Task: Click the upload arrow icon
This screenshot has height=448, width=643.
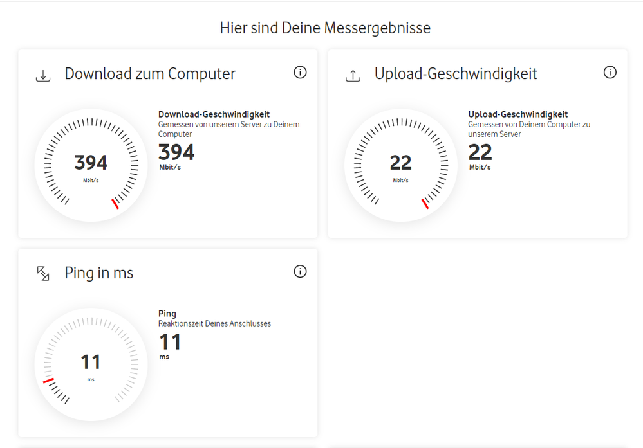Action: pyautogui.click(x=353, y=74)
